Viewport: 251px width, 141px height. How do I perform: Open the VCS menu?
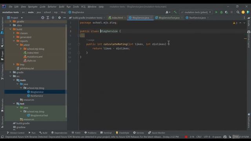tap(83, 7)
